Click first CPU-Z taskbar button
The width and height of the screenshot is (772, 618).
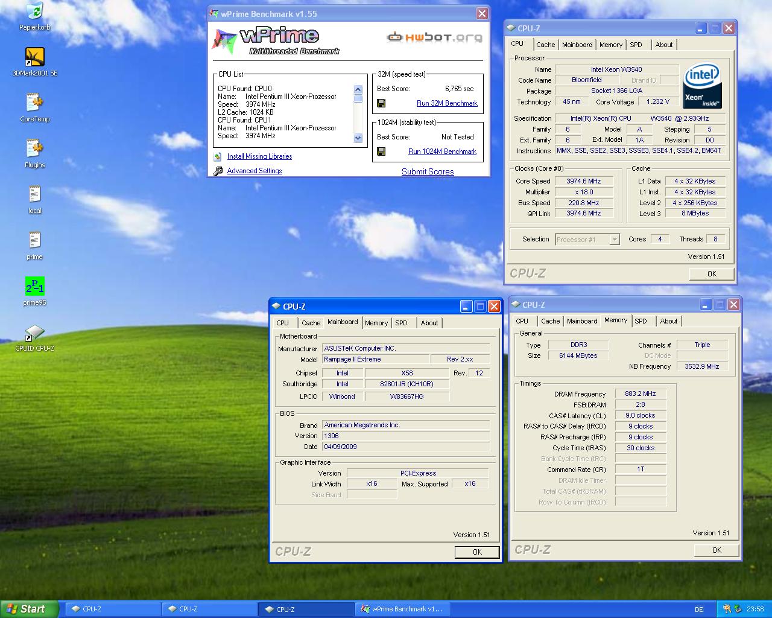click(x=113, y=610)
